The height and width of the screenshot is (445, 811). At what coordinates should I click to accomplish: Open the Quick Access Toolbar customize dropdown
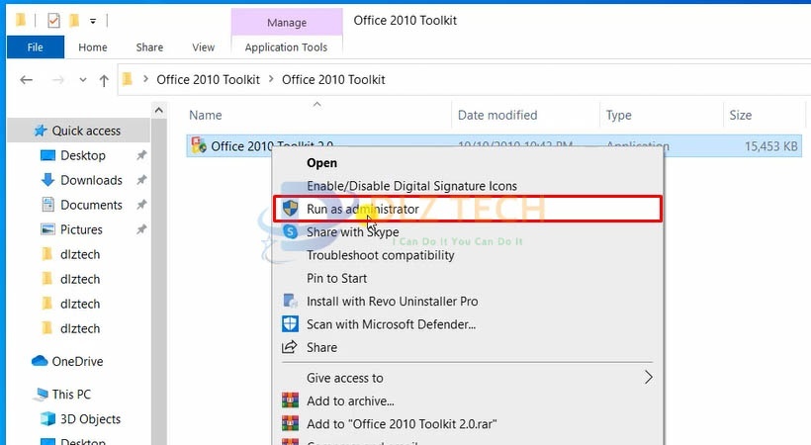[93, 21]
